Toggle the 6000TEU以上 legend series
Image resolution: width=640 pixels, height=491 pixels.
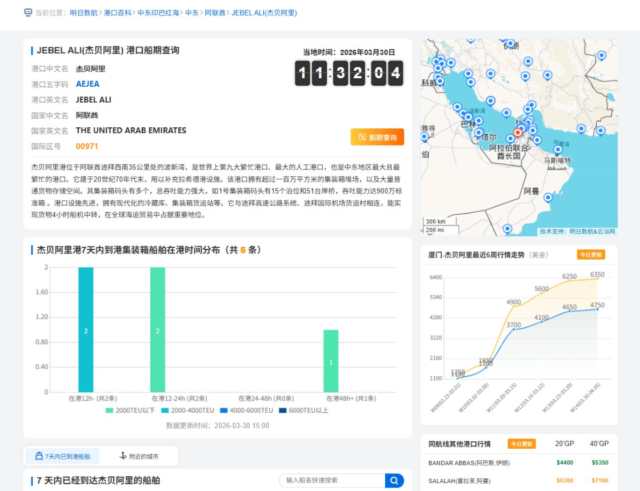coord(303,410)
